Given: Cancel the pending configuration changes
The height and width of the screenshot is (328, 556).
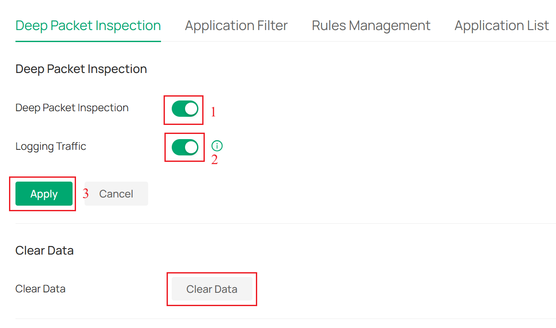Looking at the screenshot, I should [116, 194].
